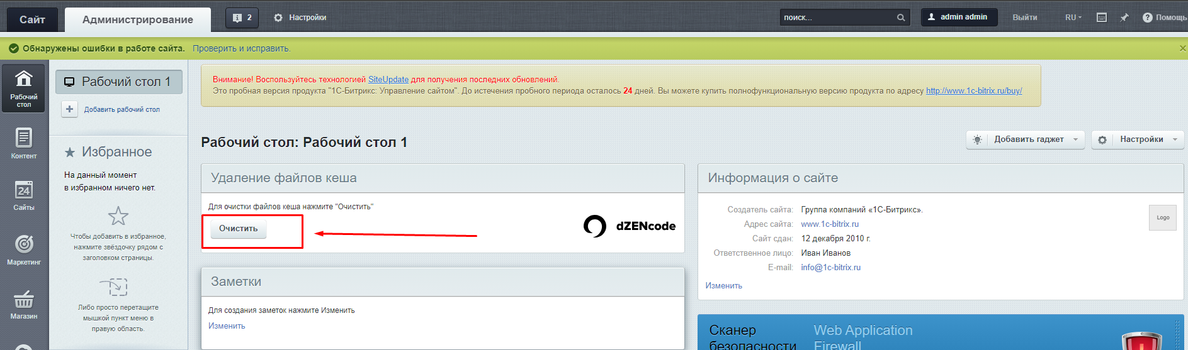The height and width of the screenshot is (350, 1188).
Task: Click Удаление файлов кеша gadget header
Action: [443, 178]
